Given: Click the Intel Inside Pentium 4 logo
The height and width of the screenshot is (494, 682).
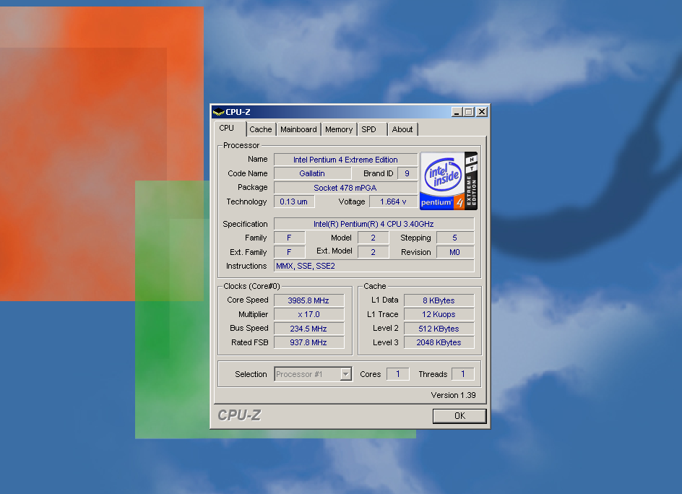Looking at the screenshot, I should coord(449,181).
